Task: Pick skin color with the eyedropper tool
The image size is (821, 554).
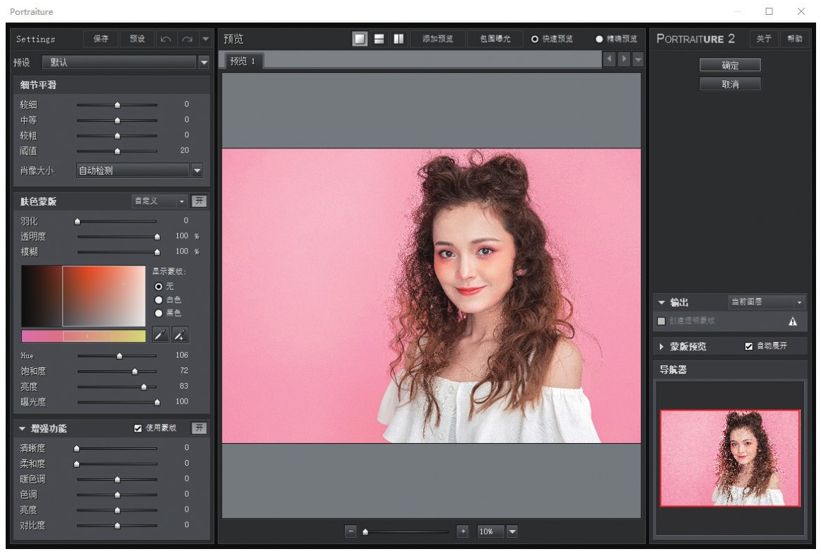Action: click(160, 335)
